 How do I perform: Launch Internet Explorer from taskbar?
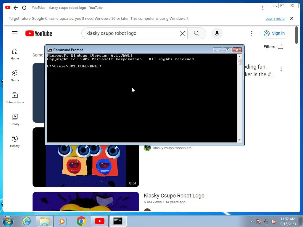pyautogui.click(x=26, y=221)
